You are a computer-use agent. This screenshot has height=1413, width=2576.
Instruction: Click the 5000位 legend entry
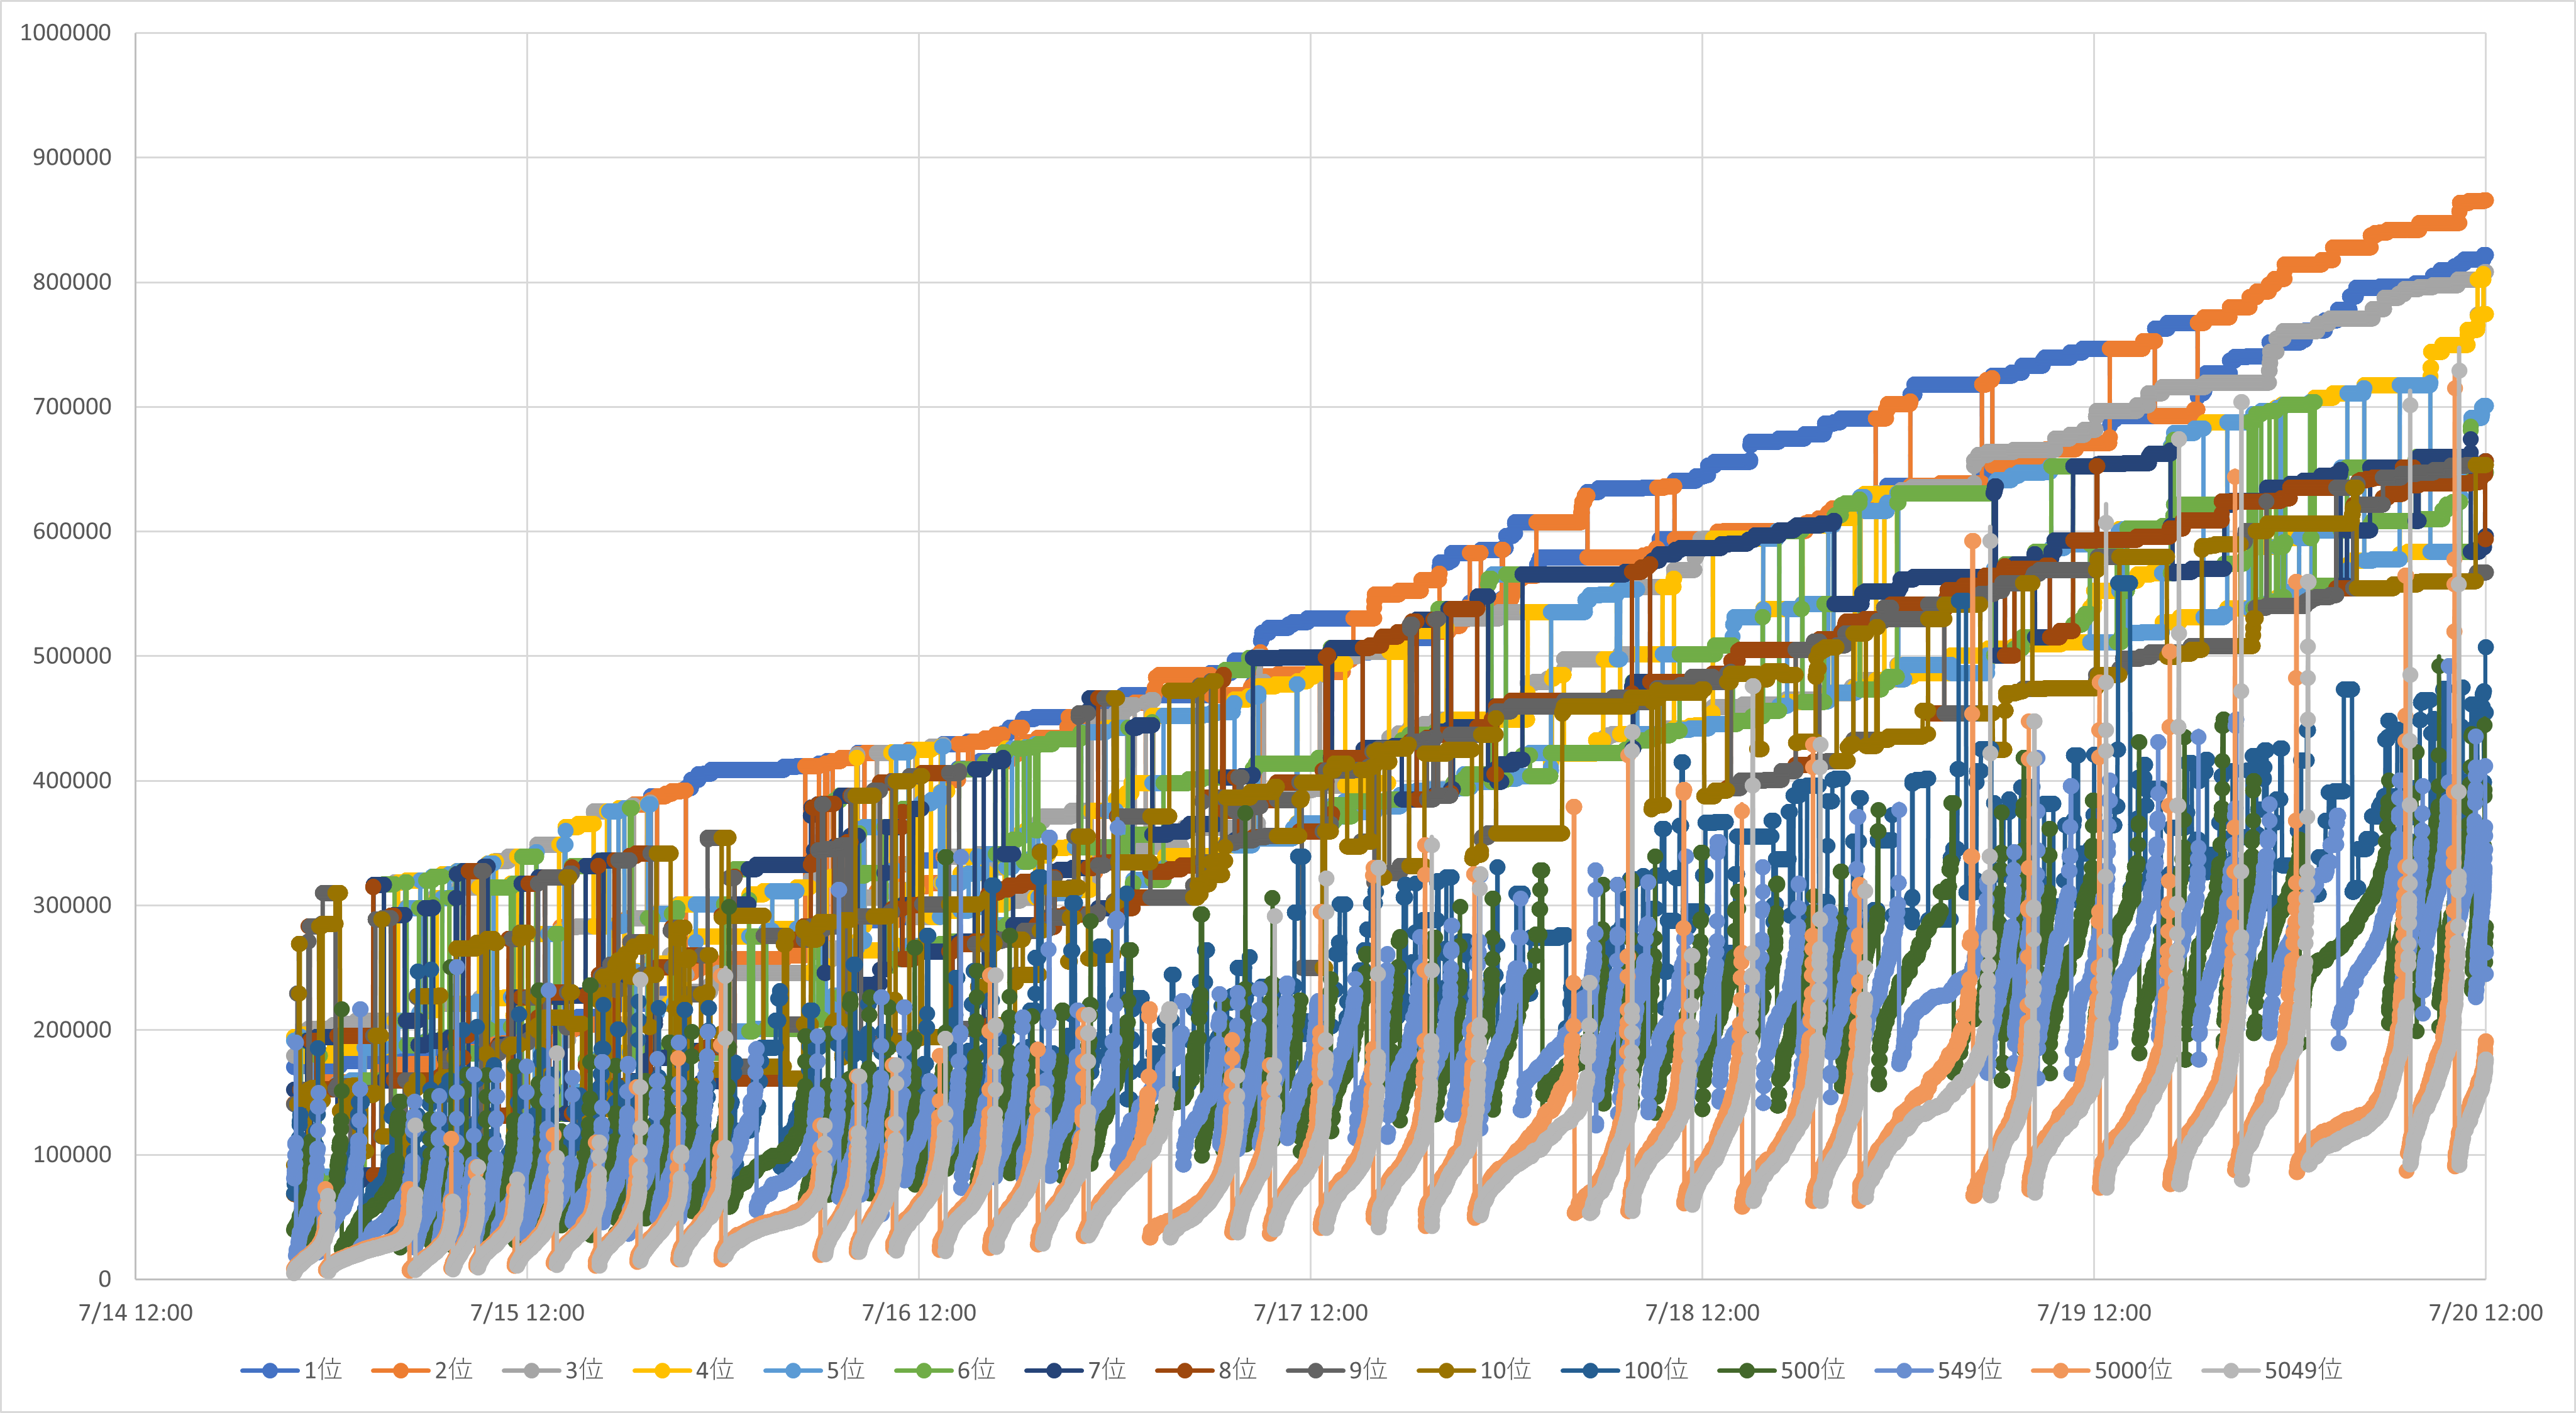(x=2132, y=1370)
